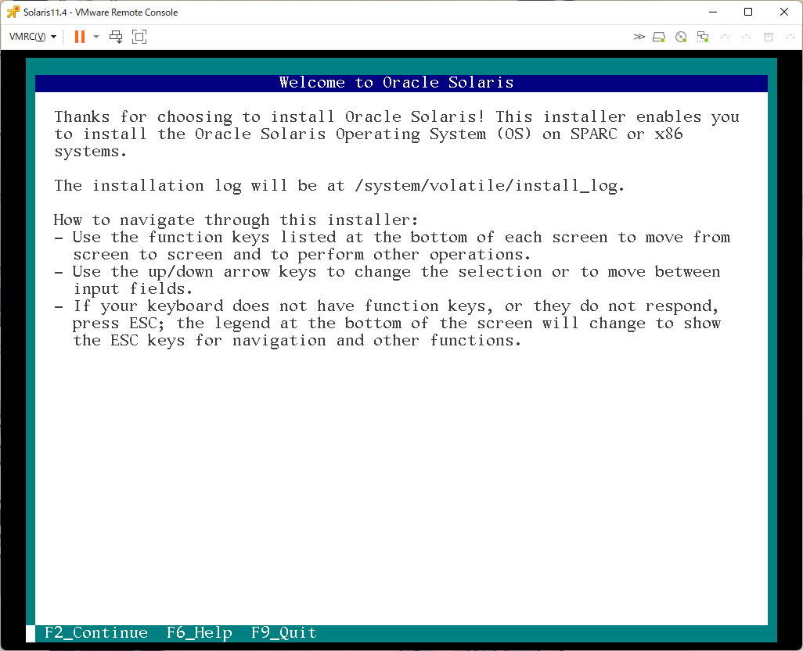Open the VMRC(V) menu

(33, 37)
